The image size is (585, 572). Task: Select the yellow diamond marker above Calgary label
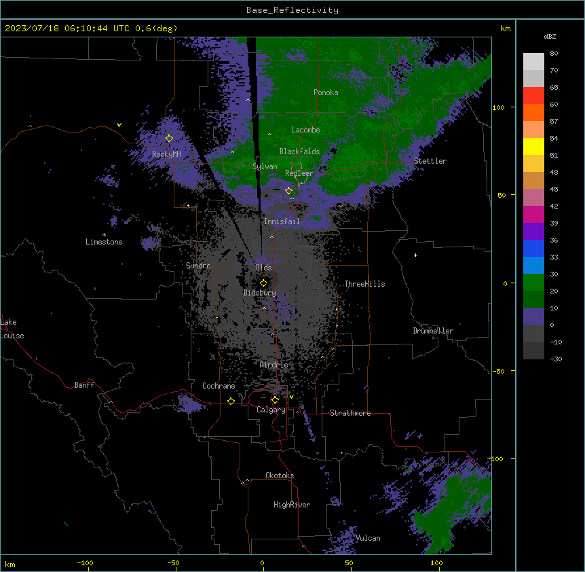(x=275, y=400)
